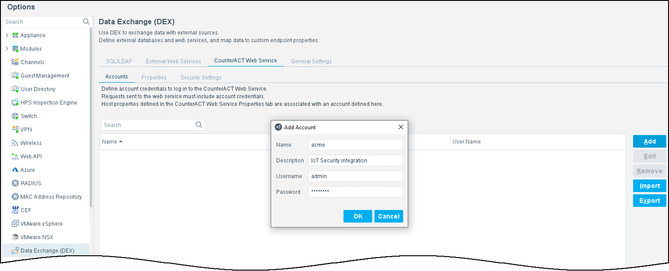669x271 pixels.
Task: Select RADIUS in the options tree
Action: pyautogui.click(x=31, y=183)
